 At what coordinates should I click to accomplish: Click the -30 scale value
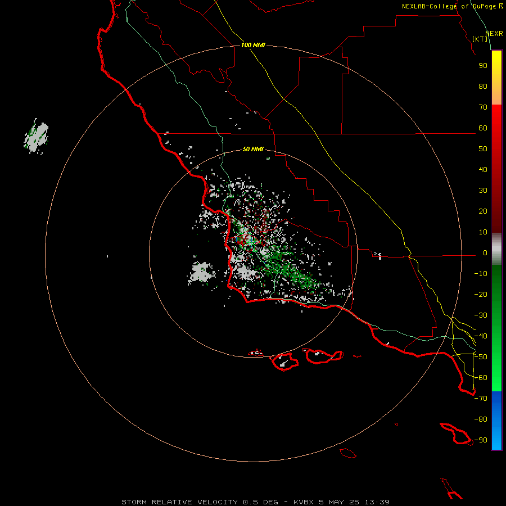pos(481,315)
